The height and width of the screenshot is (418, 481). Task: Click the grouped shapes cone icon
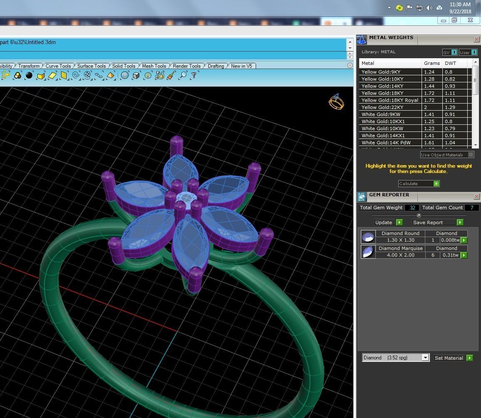[160, 75]
